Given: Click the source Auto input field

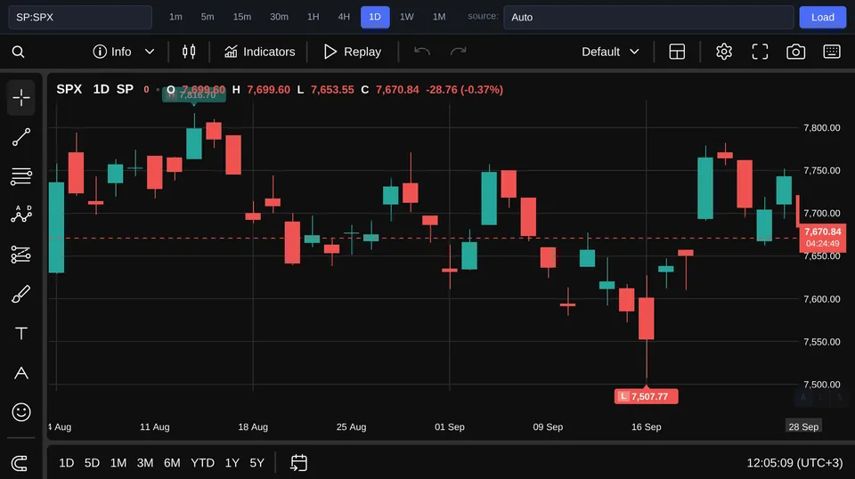Looking at the screenshot, I should 648,18.
